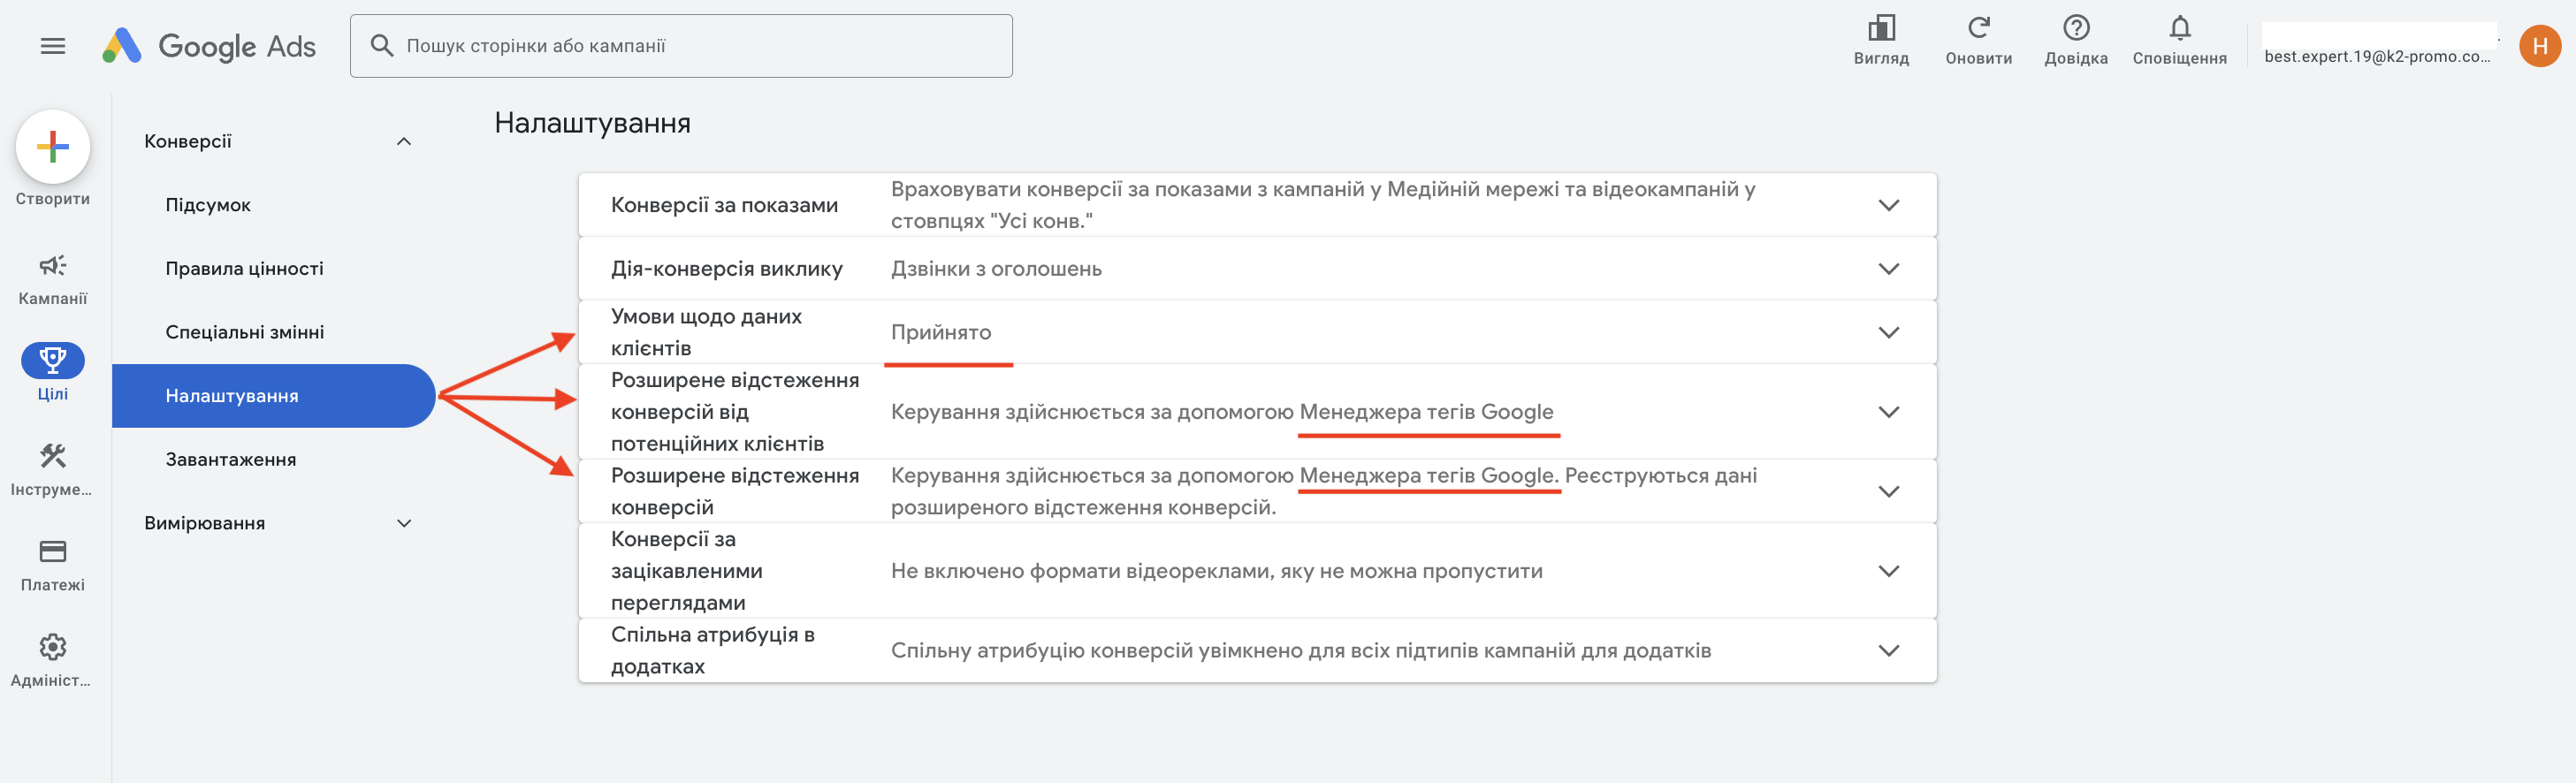The width and height of the screenshot is (2576, 783).
Task: Click the Налаштування page heading
Action: click(592, 123)
